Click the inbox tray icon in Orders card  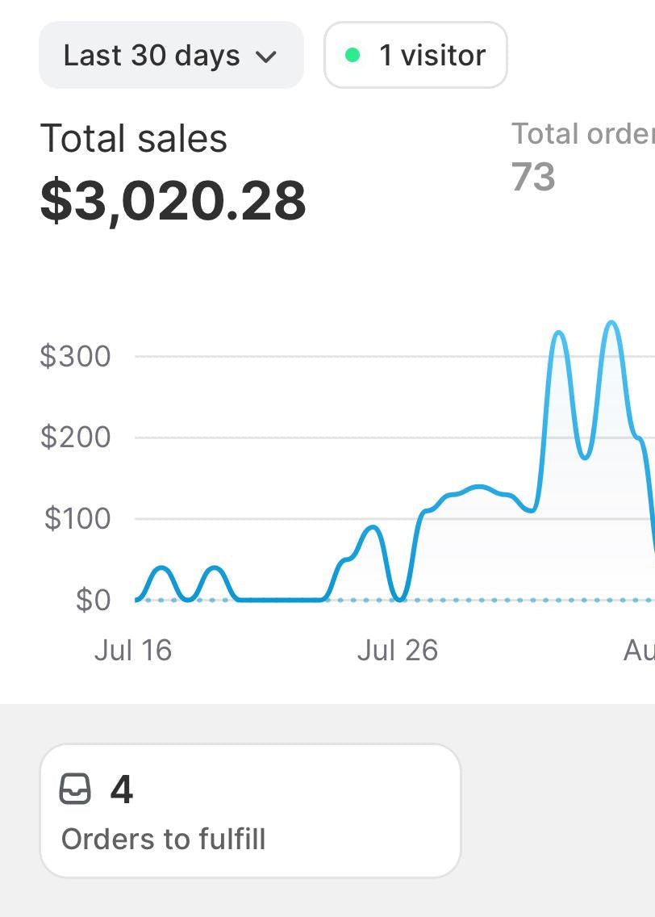point(75,789)
